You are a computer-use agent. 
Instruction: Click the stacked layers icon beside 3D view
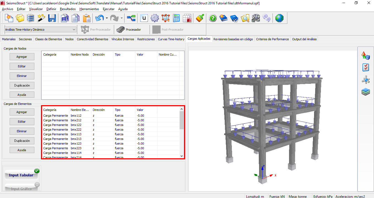365,92
